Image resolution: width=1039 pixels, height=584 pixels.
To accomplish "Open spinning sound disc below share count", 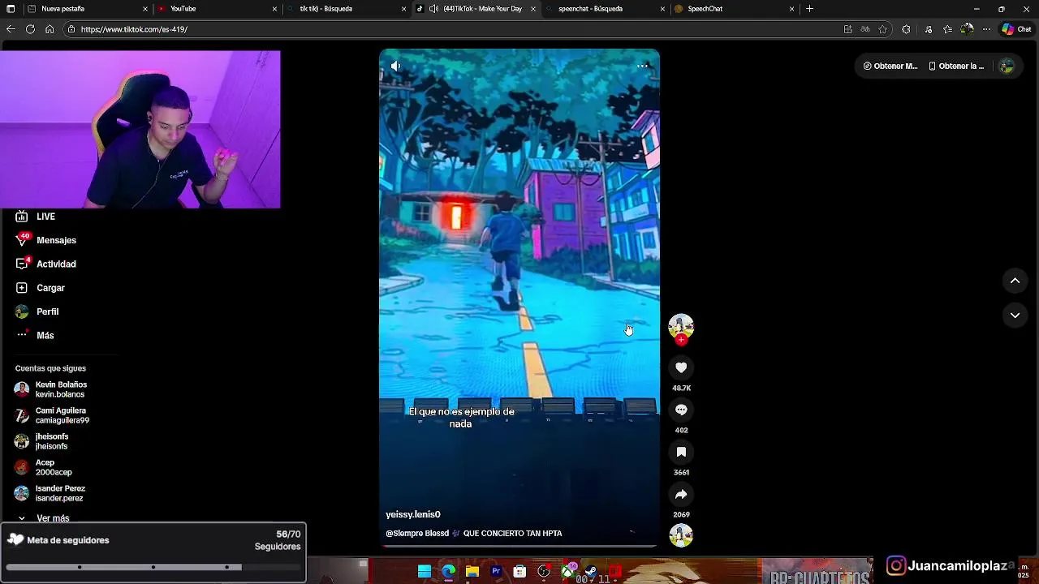I will [681, 535].
